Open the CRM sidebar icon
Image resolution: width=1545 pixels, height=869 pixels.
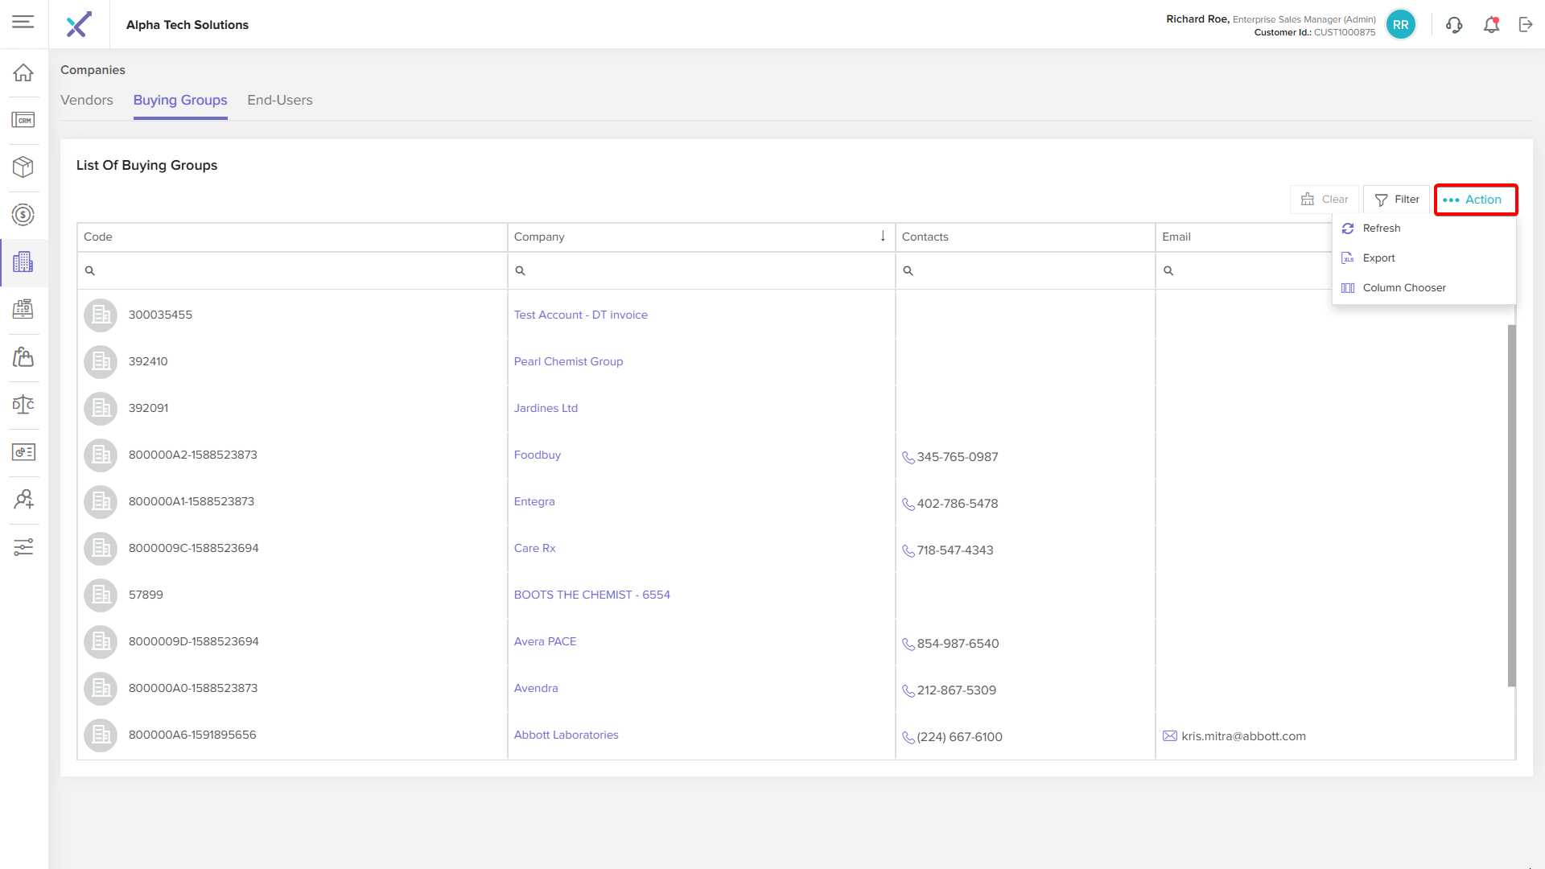click(23, 120)
